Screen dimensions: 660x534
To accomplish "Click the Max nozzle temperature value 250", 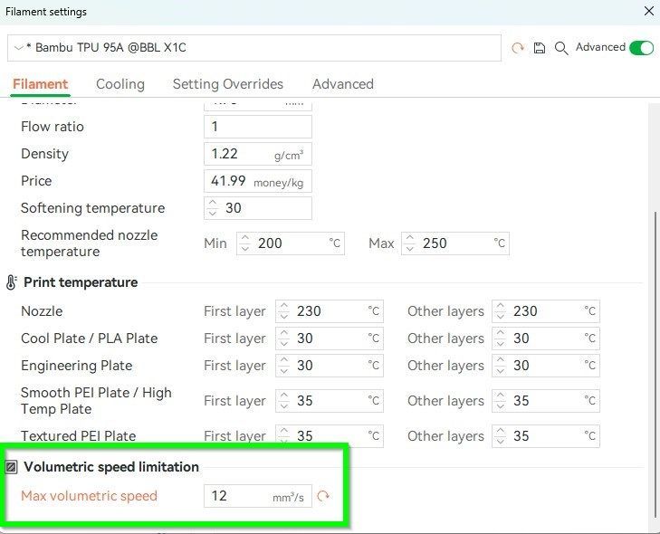I will click(435, 243).
